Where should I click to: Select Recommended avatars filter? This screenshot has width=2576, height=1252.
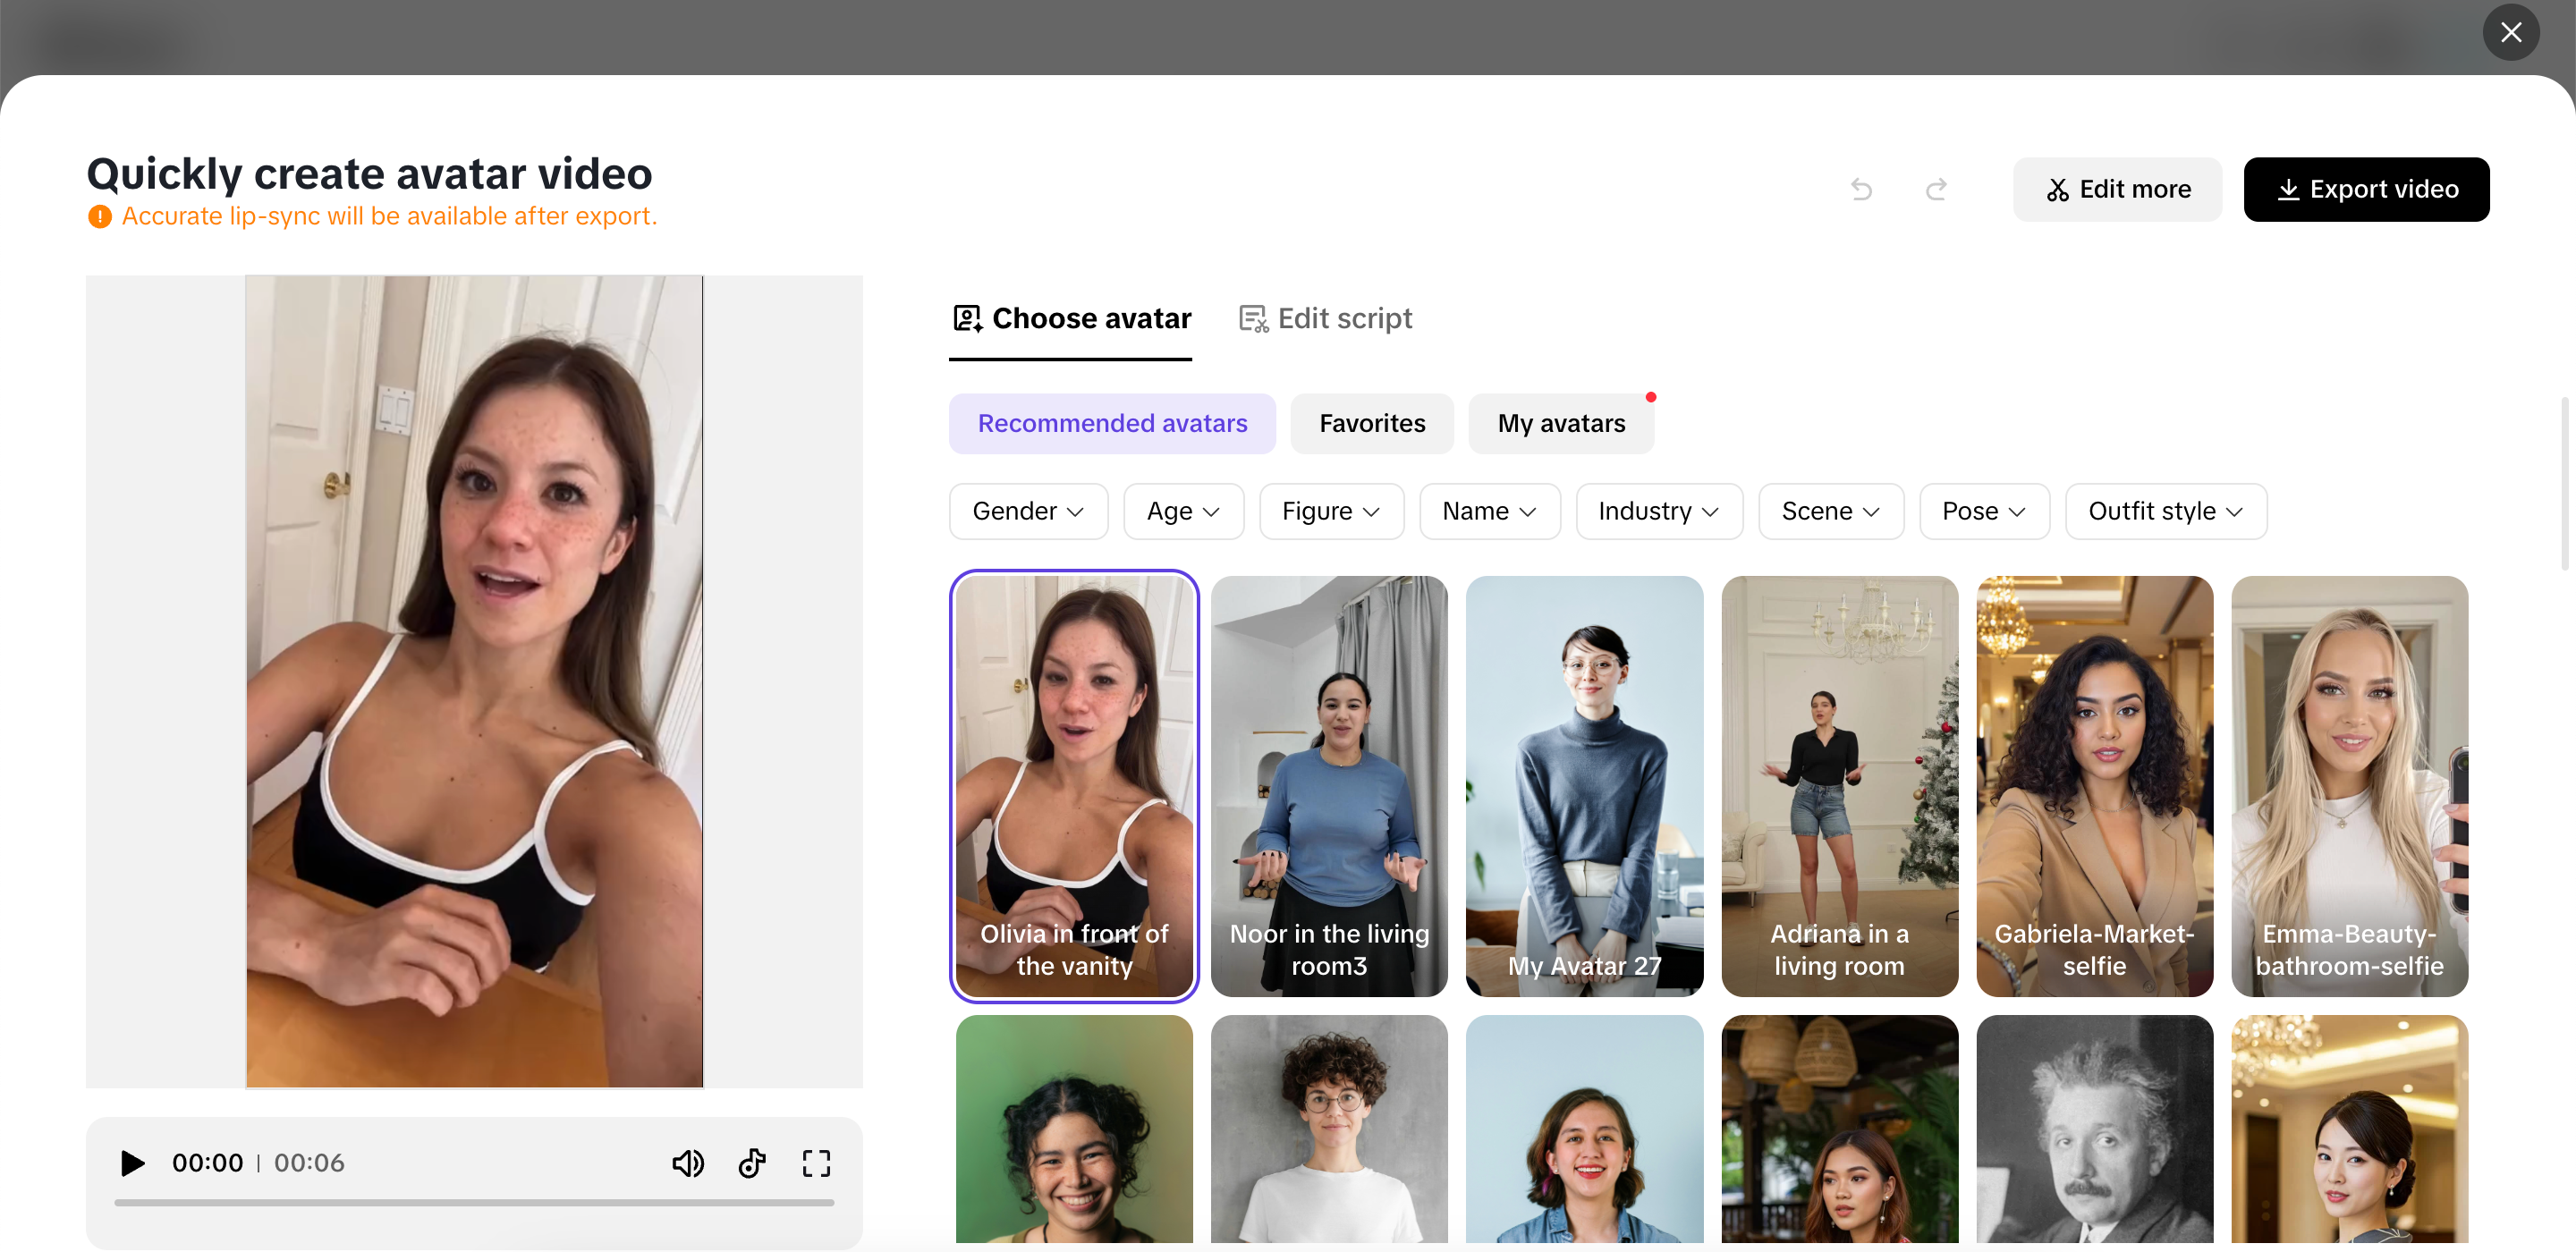tap(1112, 424)
